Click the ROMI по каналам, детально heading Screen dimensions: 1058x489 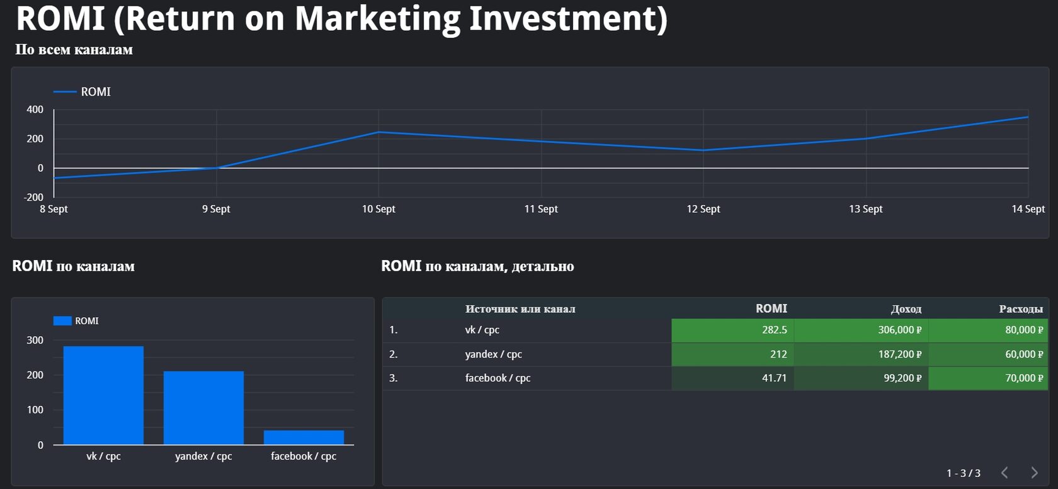pyautogui.click(x=477, y=266)
